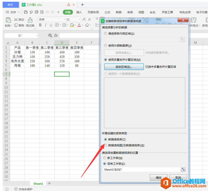Click the Eraser clear icon
The width and height of the screenshot is (208, 191).
pyautogui.click(x=87, y=25)
